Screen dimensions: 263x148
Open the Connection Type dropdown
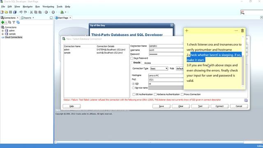pos(159,69)
